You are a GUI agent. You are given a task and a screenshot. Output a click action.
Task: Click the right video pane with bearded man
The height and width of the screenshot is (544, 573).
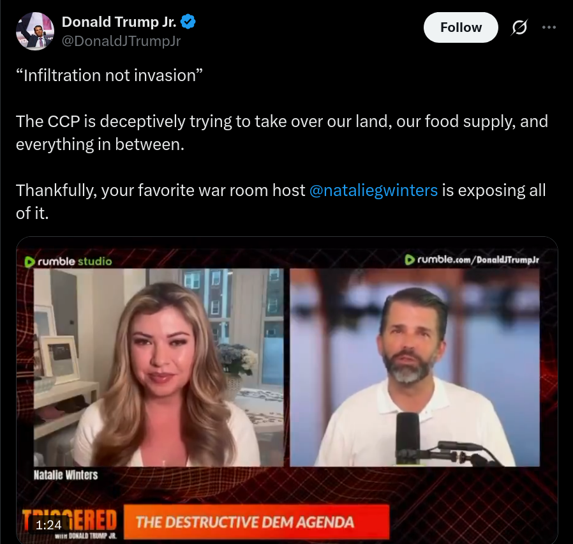pos(415,367)
